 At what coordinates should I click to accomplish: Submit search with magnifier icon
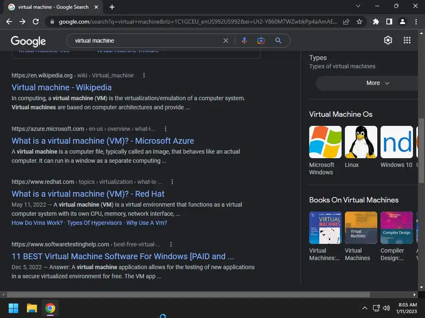point(278,41)
